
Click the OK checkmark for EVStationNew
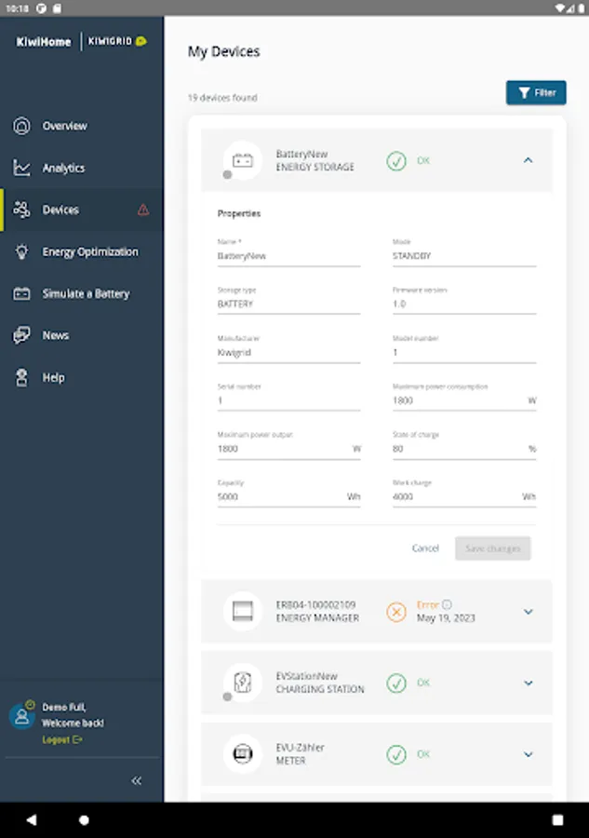396,683
